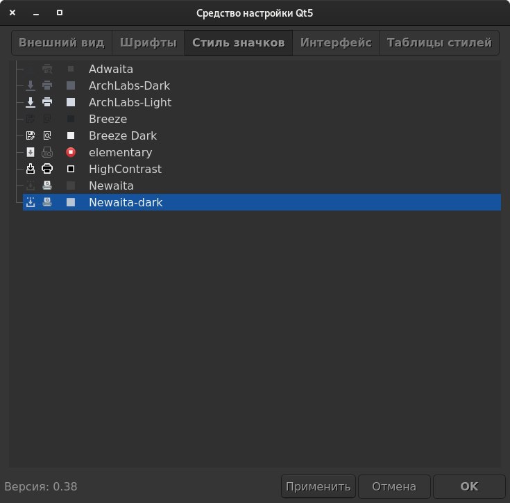Image resolution: width=510 pixels, height=503 pixels.
Task: Click ArchLabs-Light printer preview icon
Action: click(47, 102)
